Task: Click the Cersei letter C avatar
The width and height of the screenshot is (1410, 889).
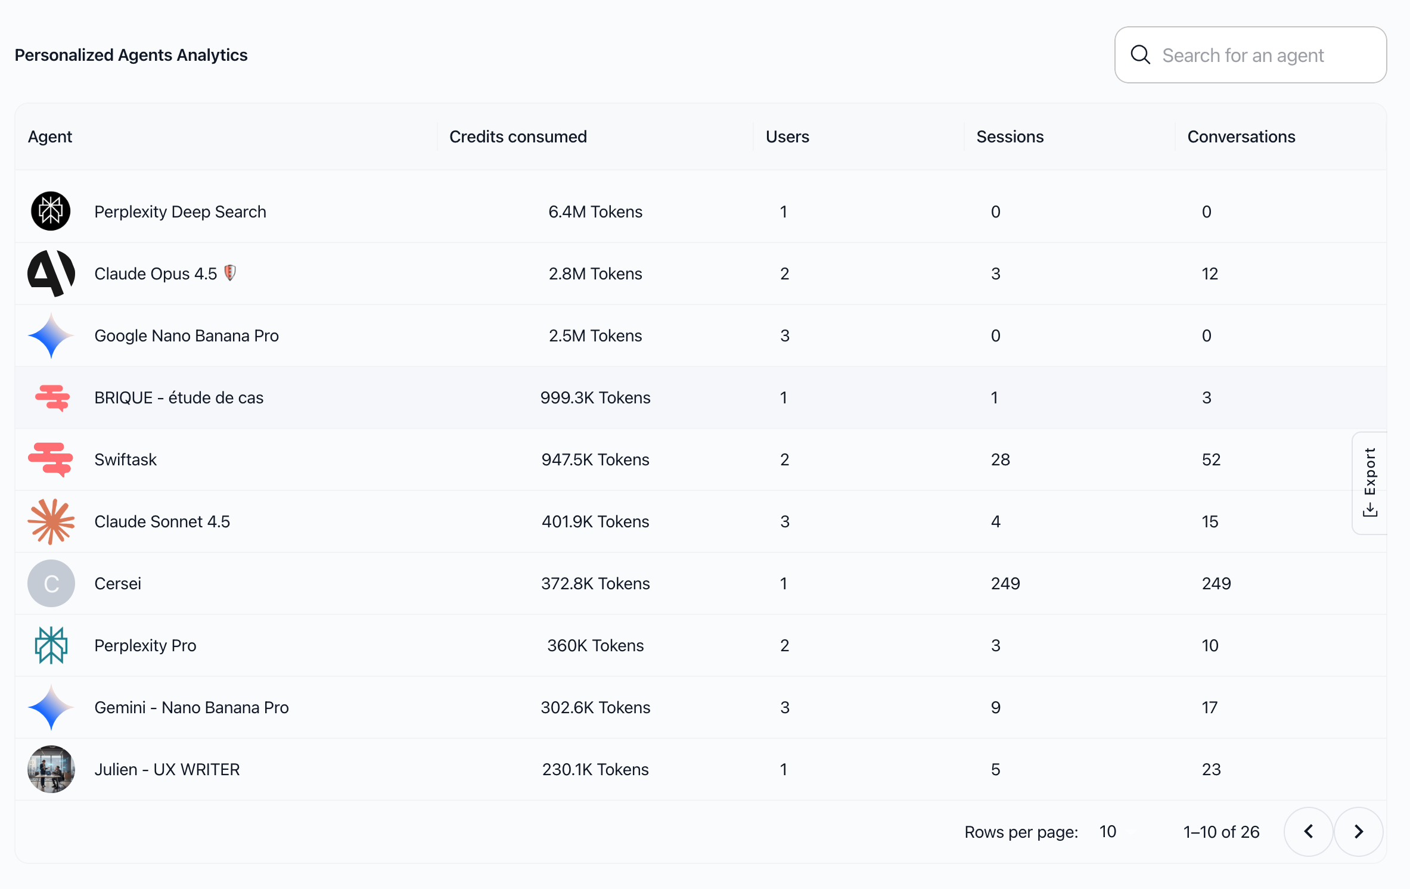Action: click(x=51, y=583)
